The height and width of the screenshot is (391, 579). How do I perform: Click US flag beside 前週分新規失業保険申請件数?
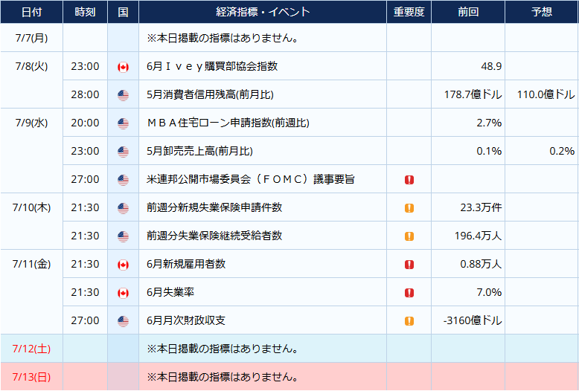pos(123,208)
